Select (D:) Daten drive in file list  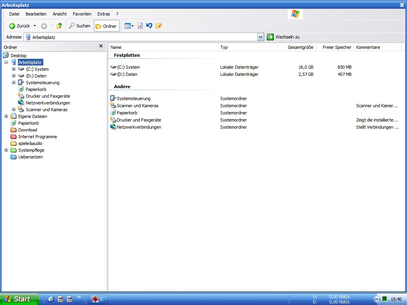tap(127, 74)
